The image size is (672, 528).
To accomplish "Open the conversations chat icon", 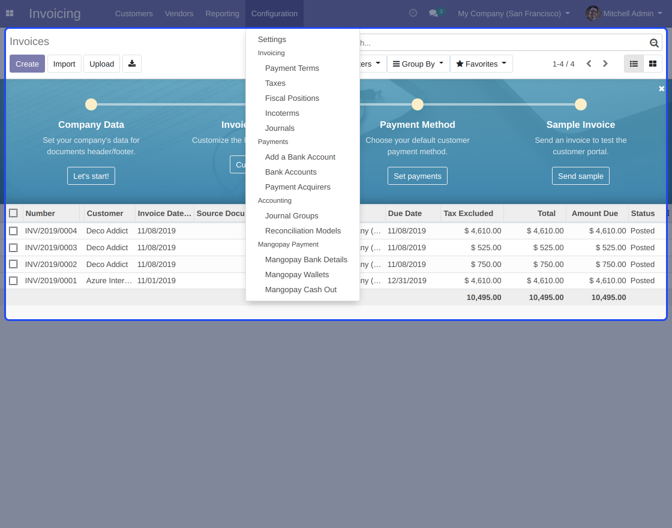I will click(433, 13).
